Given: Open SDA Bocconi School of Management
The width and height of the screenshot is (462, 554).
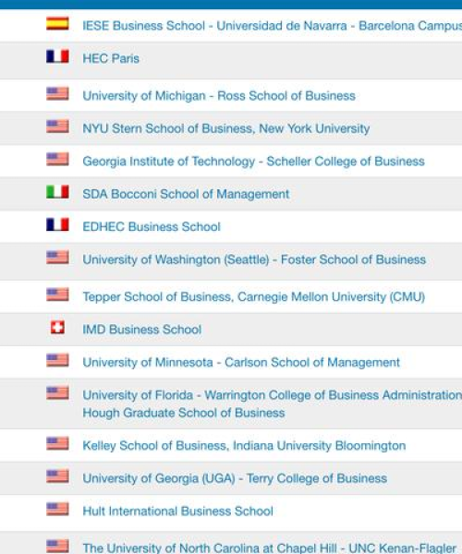Looking at the screenshot, I should click(x=186, y=194).
